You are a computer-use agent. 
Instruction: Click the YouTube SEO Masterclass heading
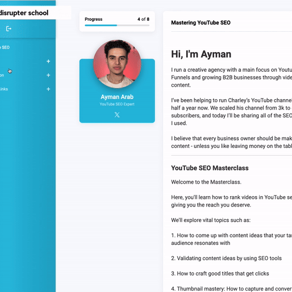tap(210, 168)
